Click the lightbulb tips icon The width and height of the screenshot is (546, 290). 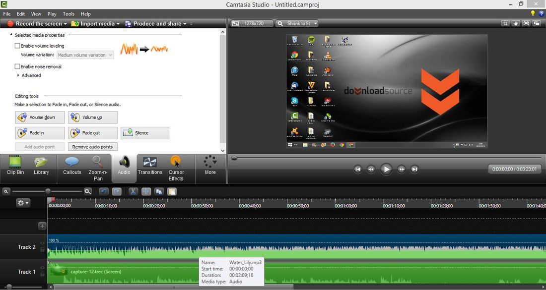(533, 13)
